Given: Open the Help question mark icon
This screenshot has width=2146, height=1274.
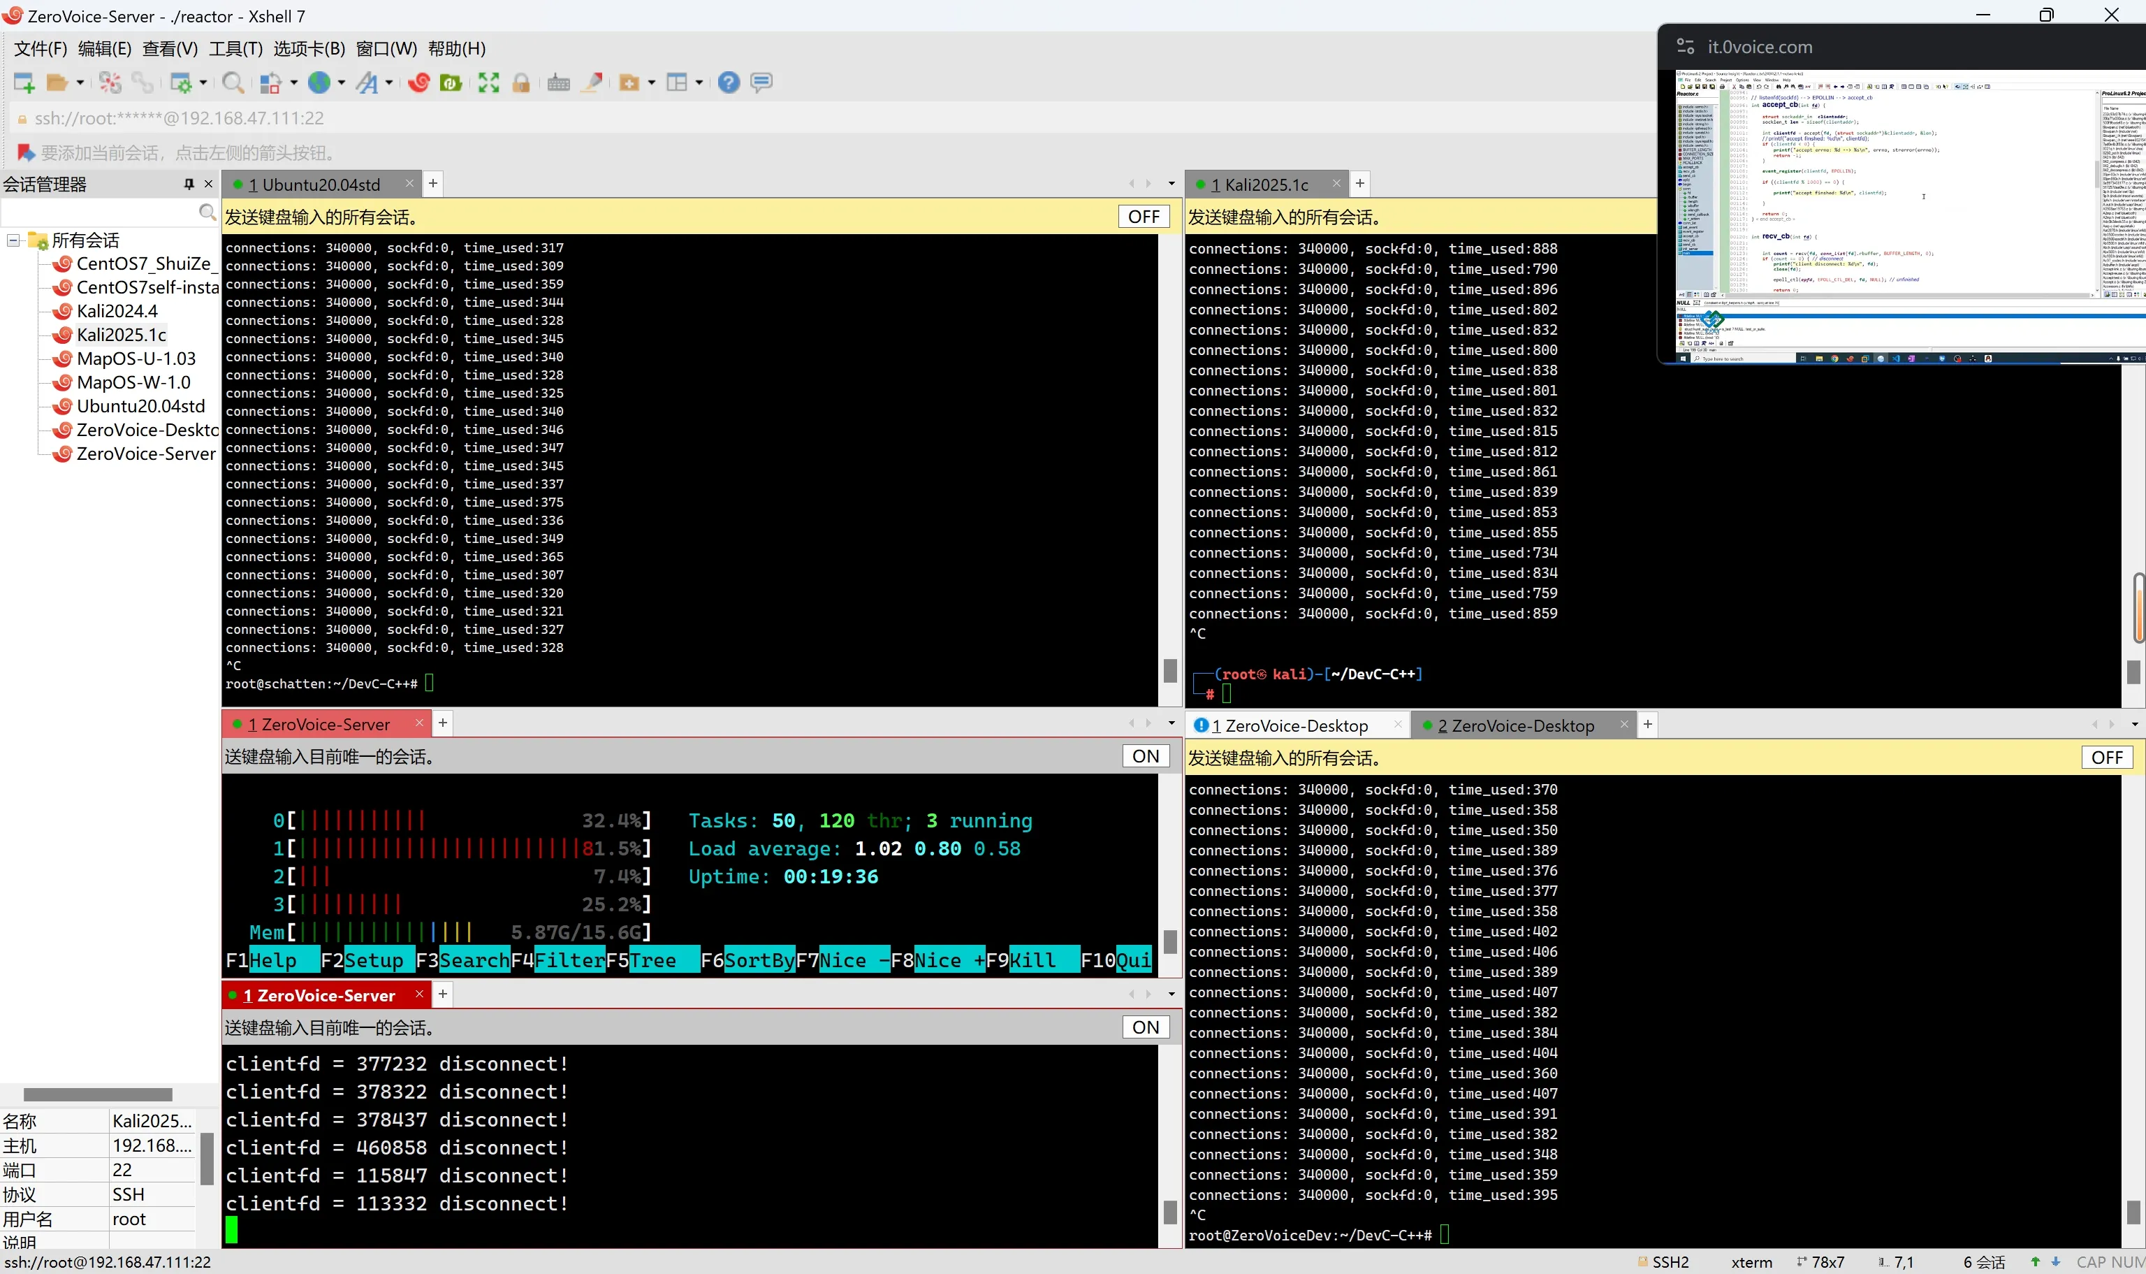Looking at the screenshot, I should (x=729, y=82).
